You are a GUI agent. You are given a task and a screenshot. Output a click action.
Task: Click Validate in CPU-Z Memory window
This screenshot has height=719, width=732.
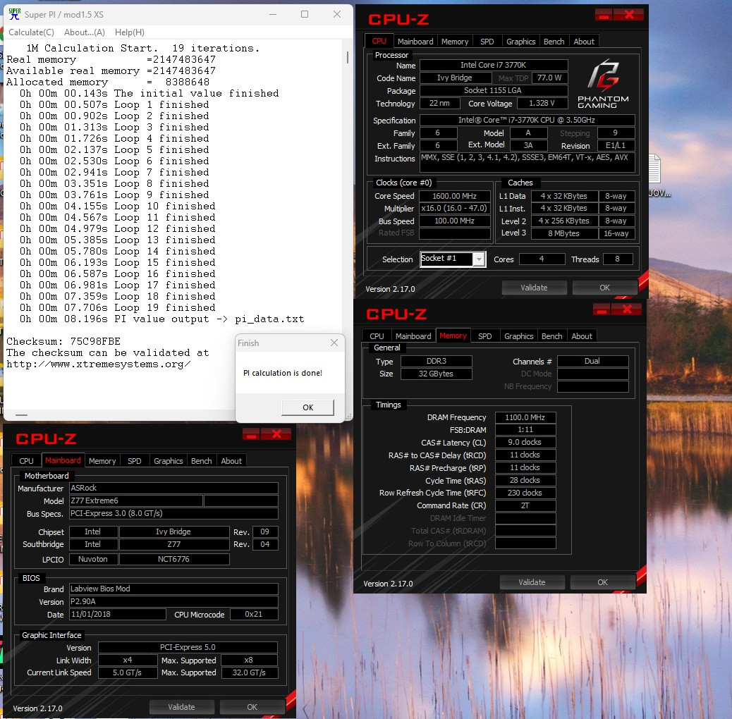pos(532,582)
